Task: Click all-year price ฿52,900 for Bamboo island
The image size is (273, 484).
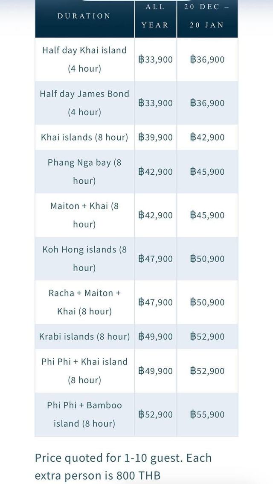Action: click(x=155, y=414)
